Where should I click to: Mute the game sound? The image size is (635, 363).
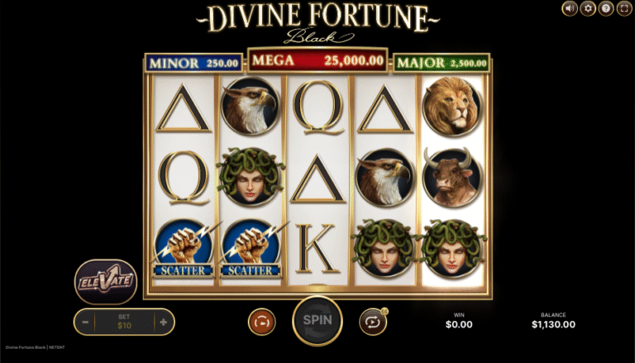coord(570,8)
